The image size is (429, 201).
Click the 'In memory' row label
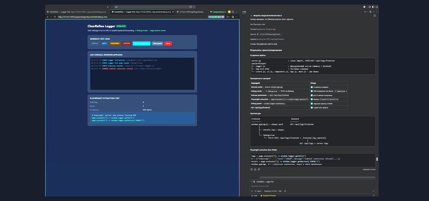[94, 109]
